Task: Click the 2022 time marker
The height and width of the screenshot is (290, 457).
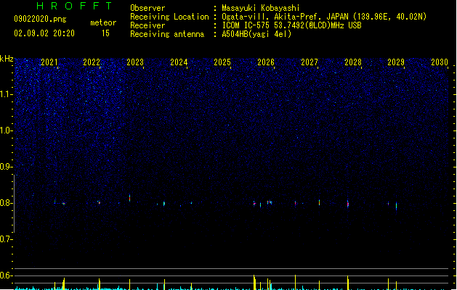Action: pyautogui.click(x=92, y=62)
